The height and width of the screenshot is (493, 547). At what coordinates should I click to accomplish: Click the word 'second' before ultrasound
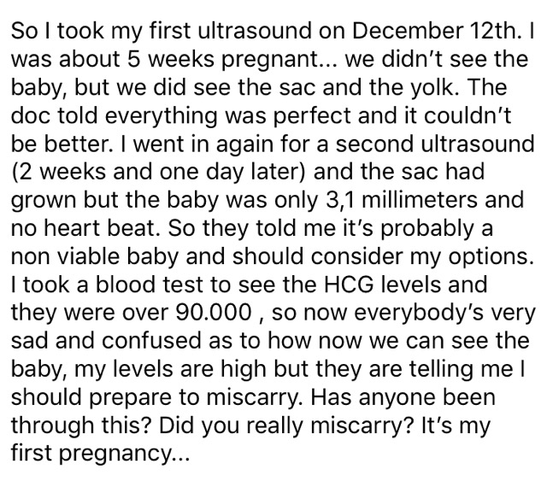tap(374, 144)
